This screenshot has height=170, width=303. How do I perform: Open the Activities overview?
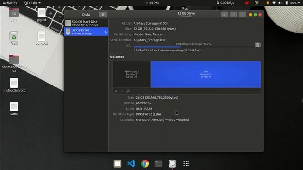click(x=9, y=3)
